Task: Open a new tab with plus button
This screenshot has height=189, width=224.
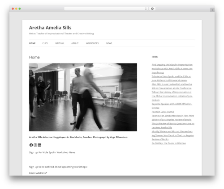Action: point(212,10)
